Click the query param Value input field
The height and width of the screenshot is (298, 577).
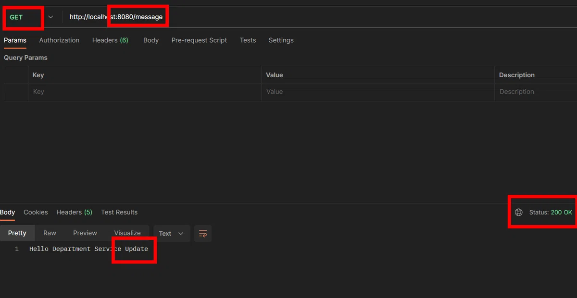(x=378, y=92)
